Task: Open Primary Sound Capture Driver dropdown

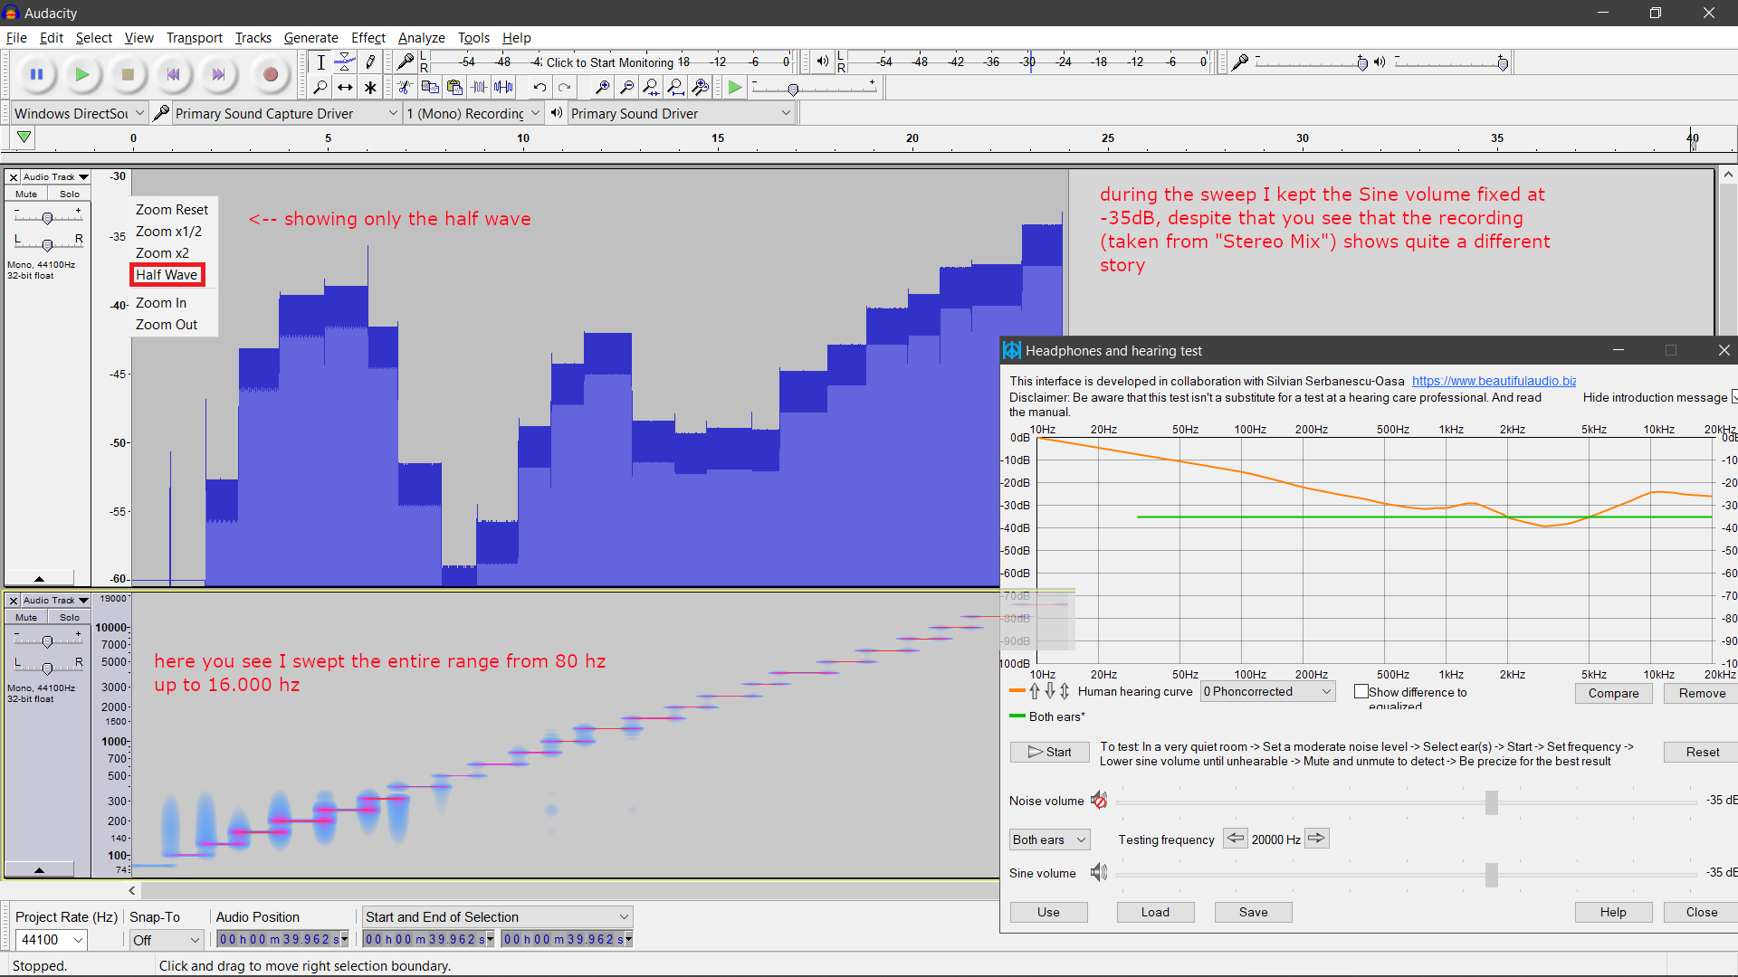Action: coord(286,113)
